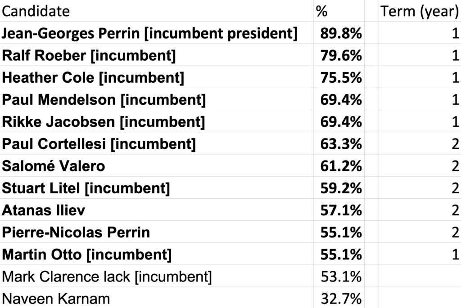Select Ralf Roeber's 79.6% cell
The image size is (461, 308).
tap(339, 55)
